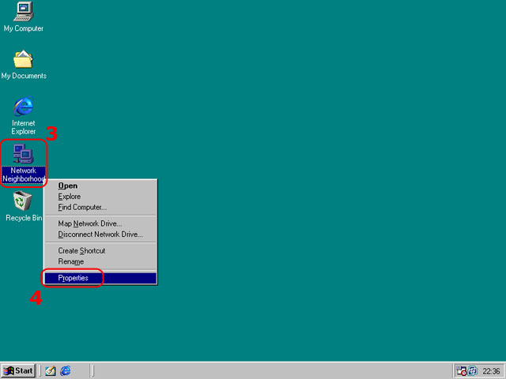Choose Create Shortcut menu entry
The height and width of the screenshot is (379, 506).
pyautogui.click(x=100, y=251)
